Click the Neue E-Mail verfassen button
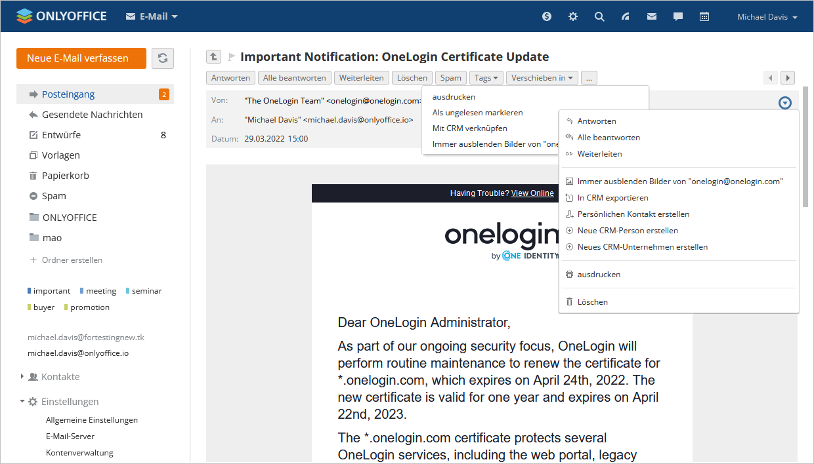Image resolution: width=814 pixels, height=464 pixels. (81, 58)
